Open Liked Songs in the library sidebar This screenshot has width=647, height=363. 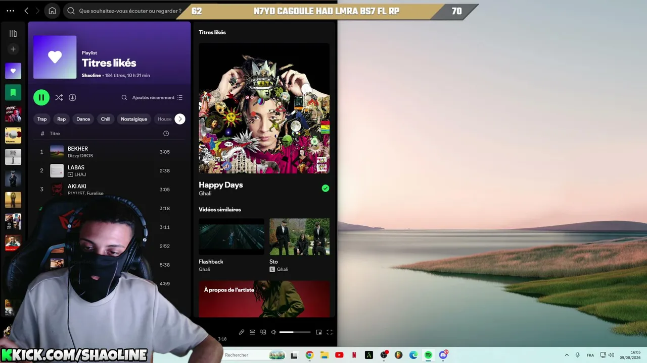click(x=13, y=71)
